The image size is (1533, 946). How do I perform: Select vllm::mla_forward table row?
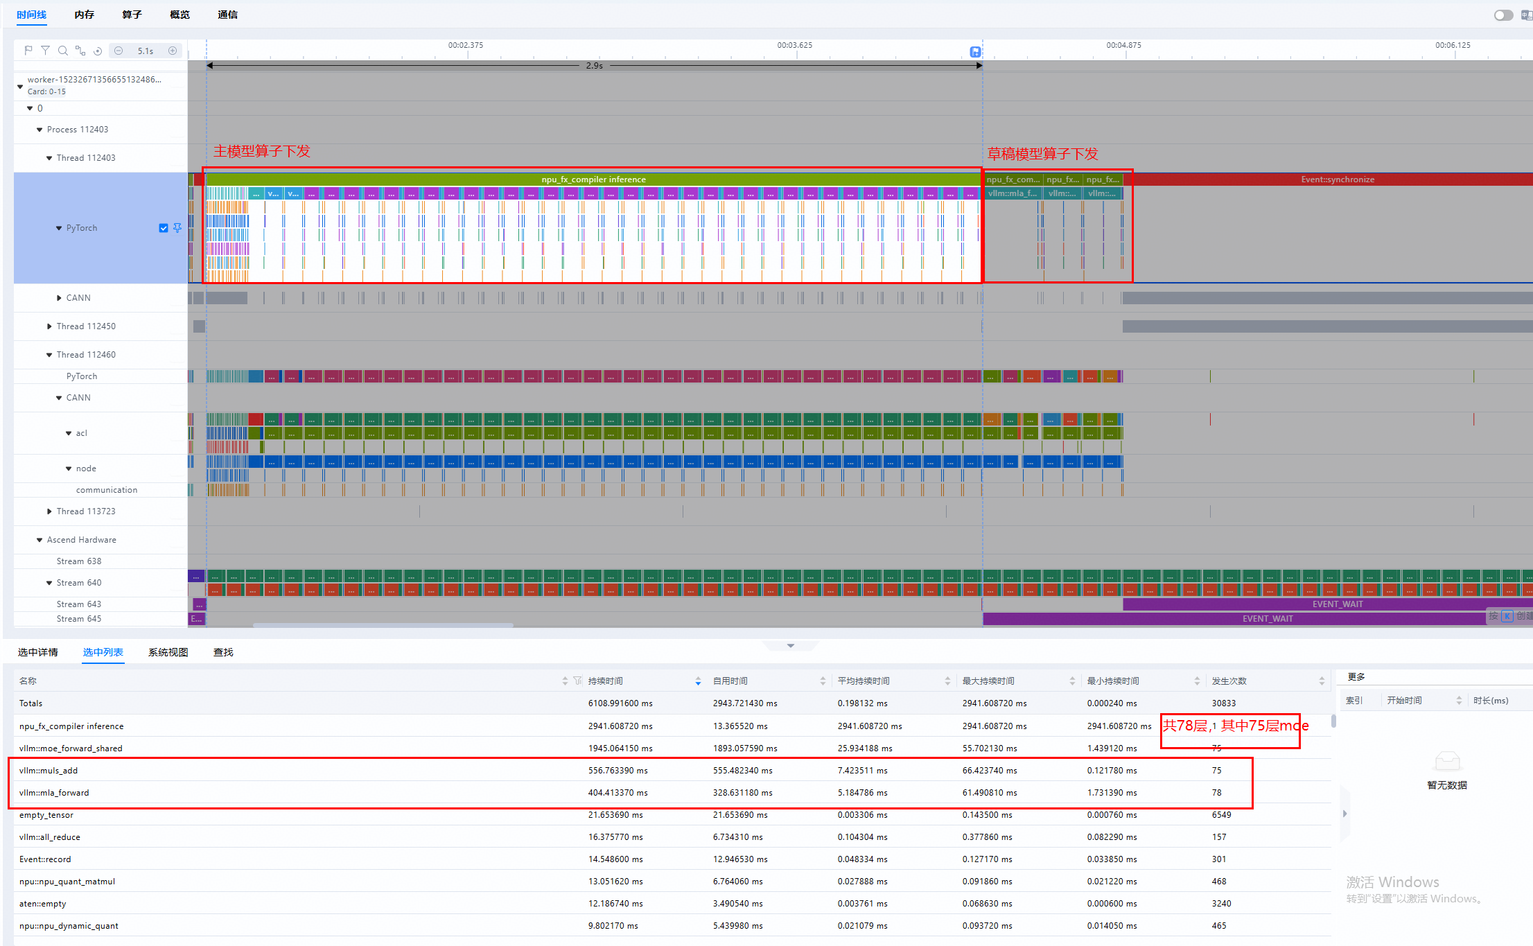point(672,793)
